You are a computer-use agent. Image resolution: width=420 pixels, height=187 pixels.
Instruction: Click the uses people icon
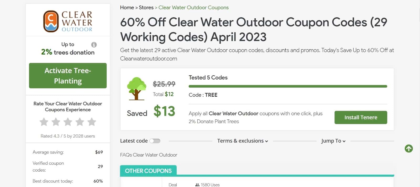click(x=197, y=185)
